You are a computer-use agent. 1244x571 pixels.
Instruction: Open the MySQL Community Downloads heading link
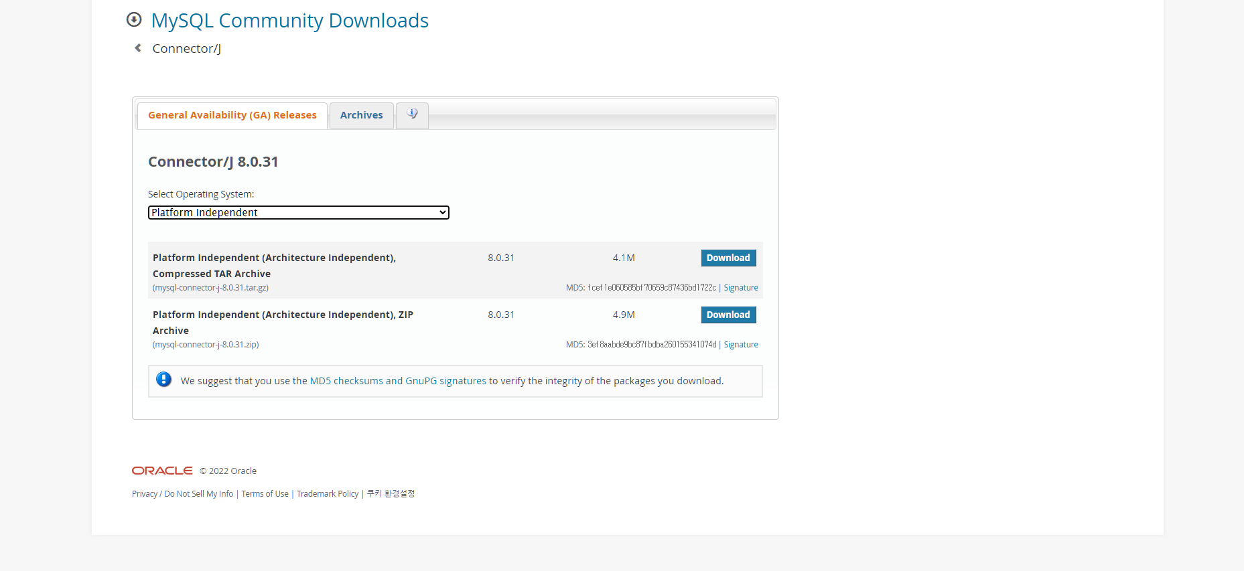coord(289,21)
